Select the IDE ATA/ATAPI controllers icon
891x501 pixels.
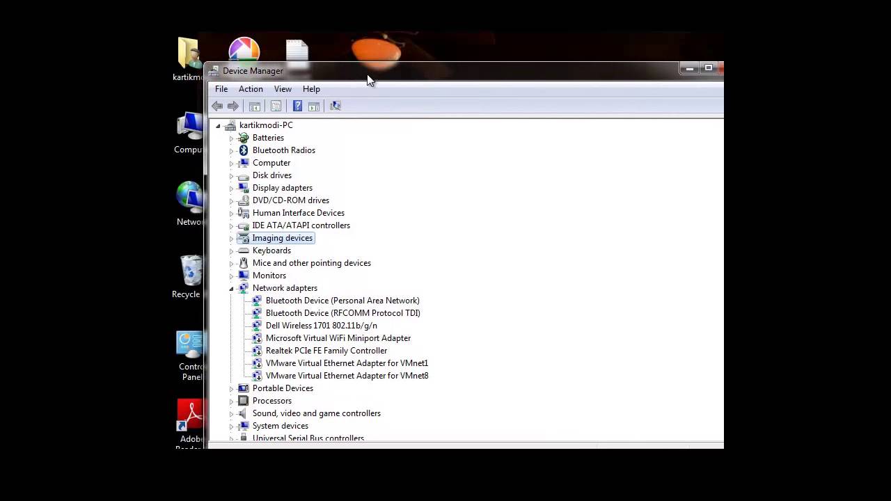point(243,225)
